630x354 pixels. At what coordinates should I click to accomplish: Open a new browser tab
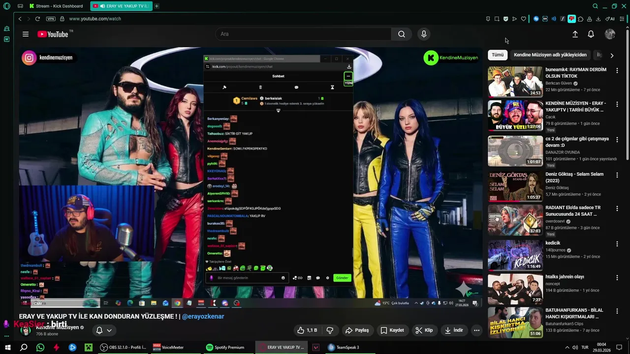pyautogui.click(x=157, y=6)
